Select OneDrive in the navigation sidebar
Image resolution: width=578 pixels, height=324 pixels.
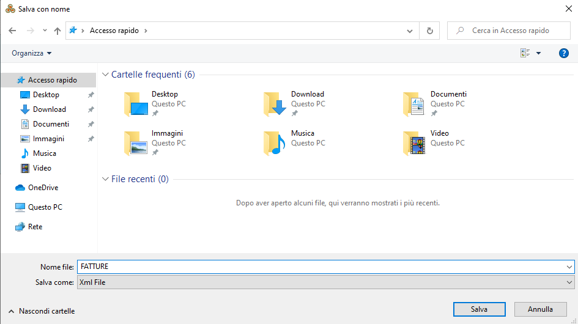coord(43,188)
